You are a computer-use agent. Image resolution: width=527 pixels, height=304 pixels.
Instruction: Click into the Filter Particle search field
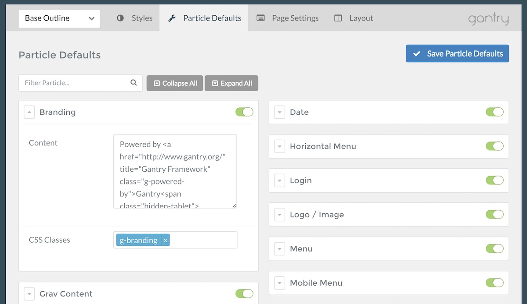point(75,83)
